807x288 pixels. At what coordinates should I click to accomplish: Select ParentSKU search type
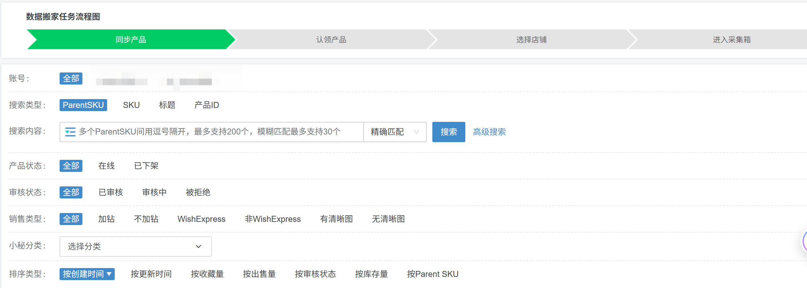click(x=83, y=105)
